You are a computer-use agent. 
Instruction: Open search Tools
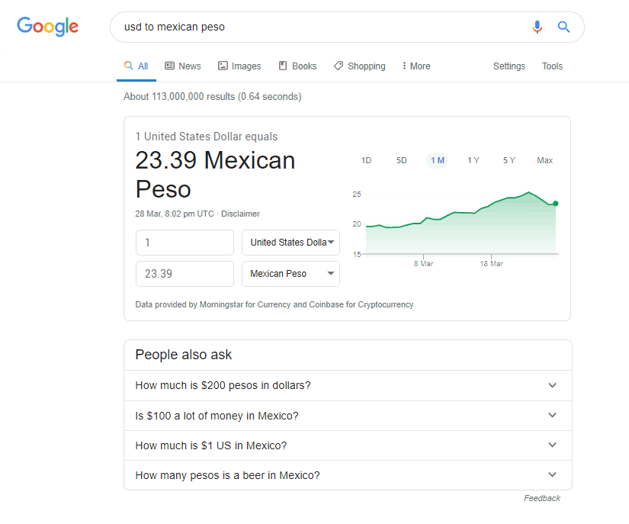point(552,66)
